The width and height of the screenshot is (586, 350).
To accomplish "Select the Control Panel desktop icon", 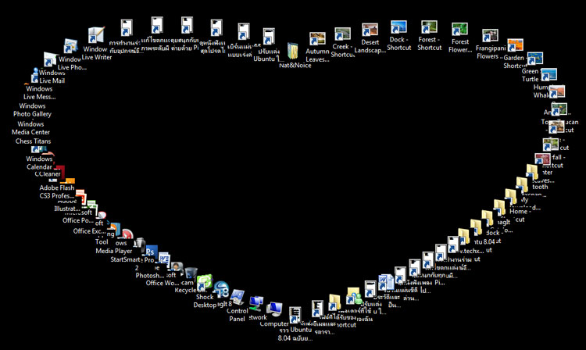I will click(237, 298).
